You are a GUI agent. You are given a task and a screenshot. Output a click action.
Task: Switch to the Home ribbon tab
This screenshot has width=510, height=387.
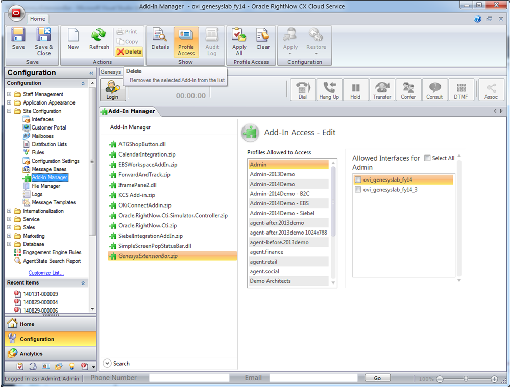click(37, 19)
